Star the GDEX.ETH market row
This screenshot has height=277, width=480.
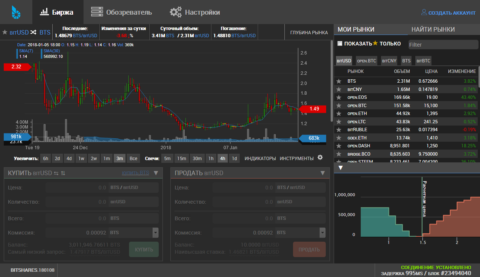click(x=339, y=138)
